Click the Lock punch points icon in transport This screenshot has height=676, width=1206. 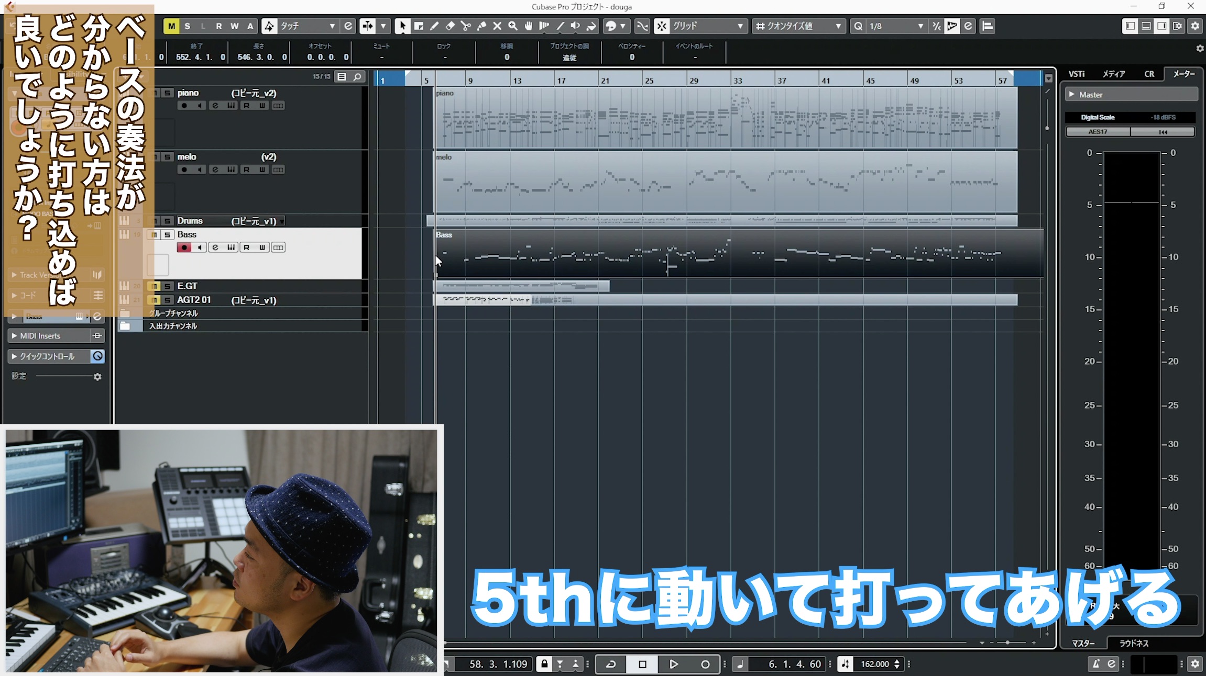pyautogui.click(x=544, y=664)
